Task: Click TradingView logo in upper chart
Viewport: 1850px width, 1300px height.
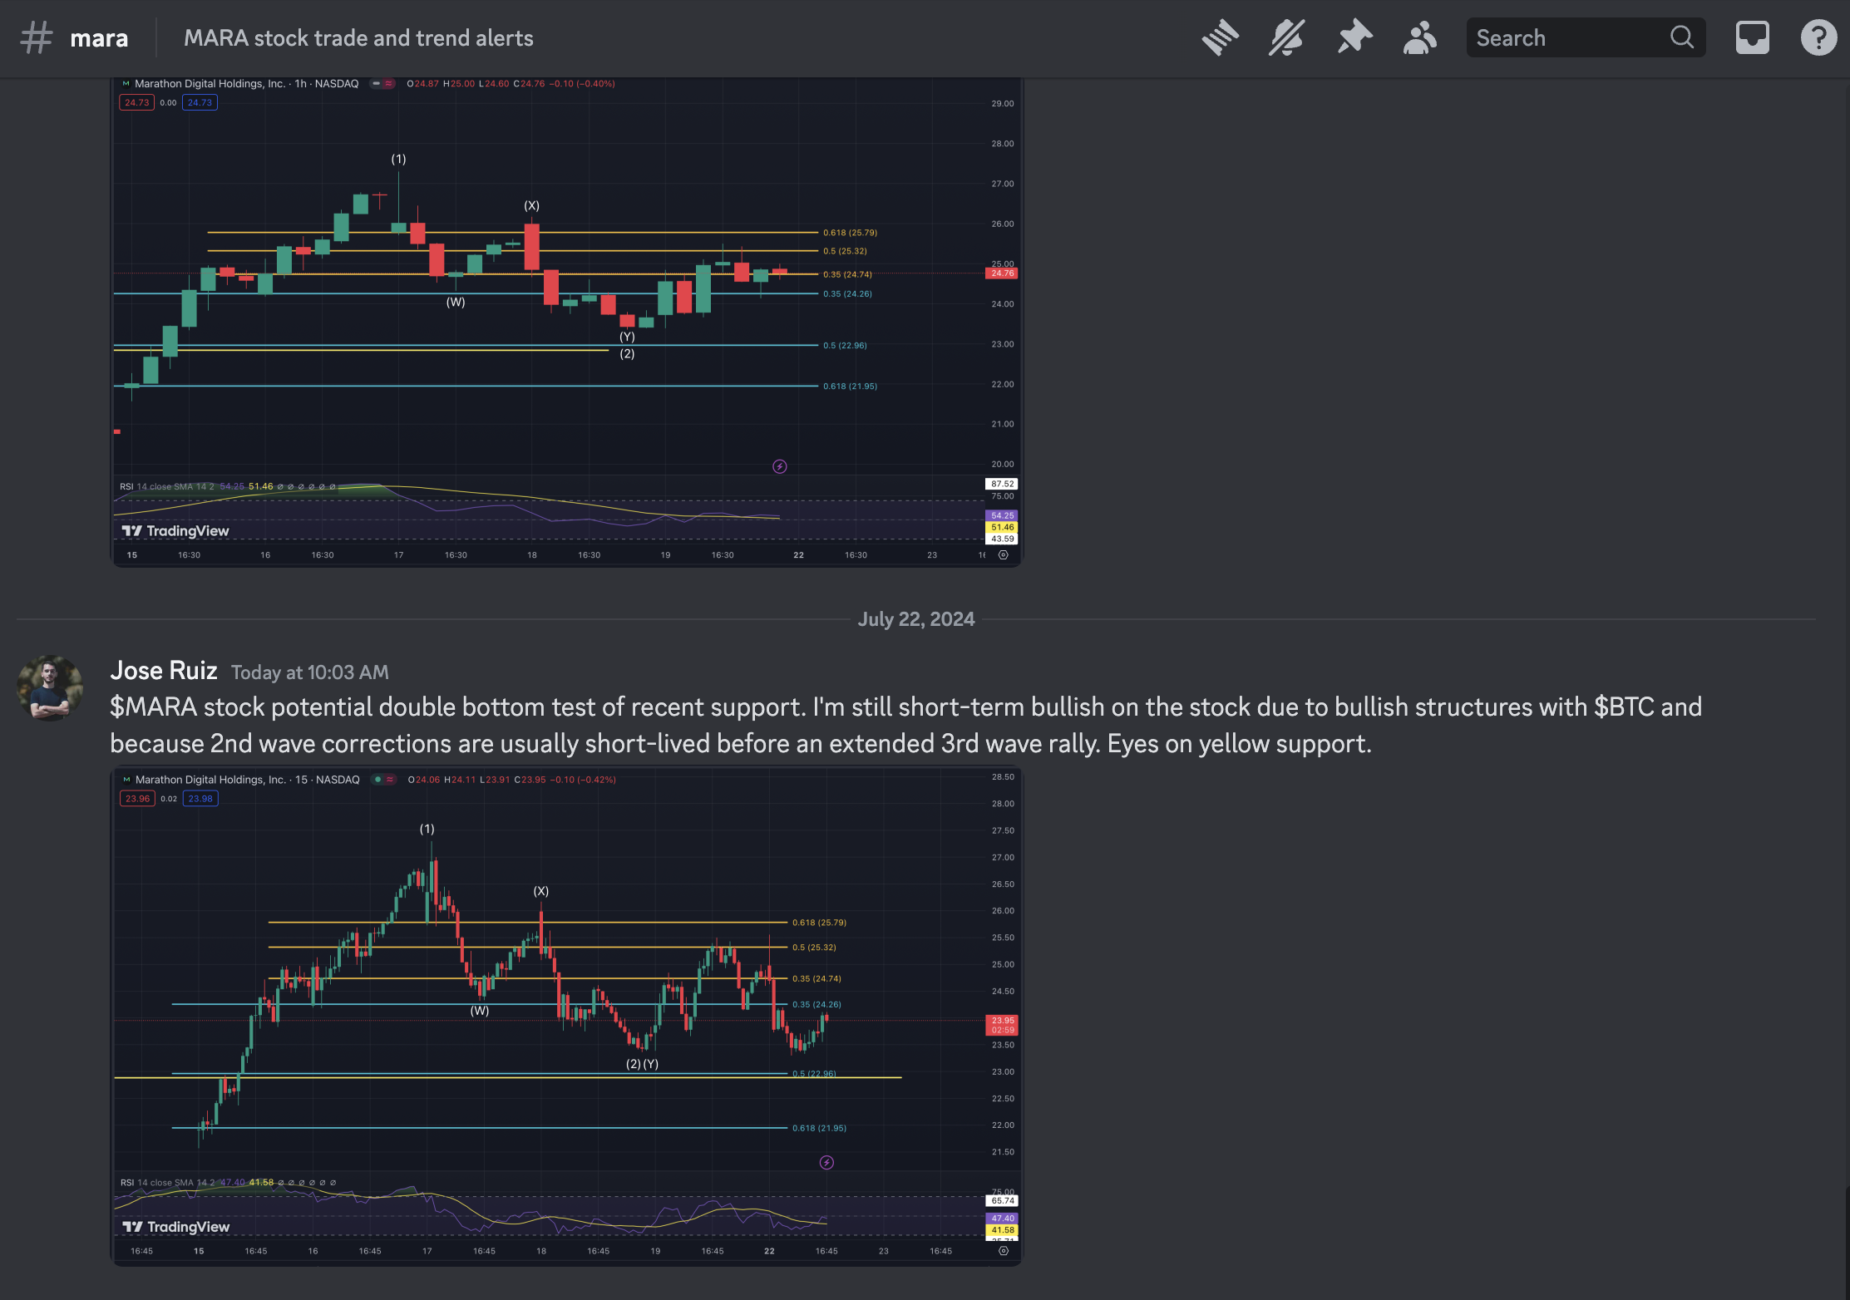Action: [x=175, y=531]
